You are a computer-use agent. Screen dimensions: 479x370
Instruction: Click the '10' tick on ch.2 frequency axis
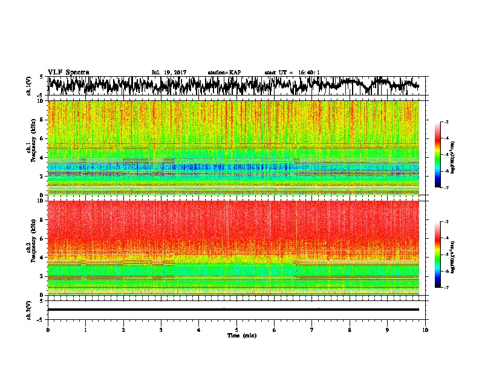(42, 201)
